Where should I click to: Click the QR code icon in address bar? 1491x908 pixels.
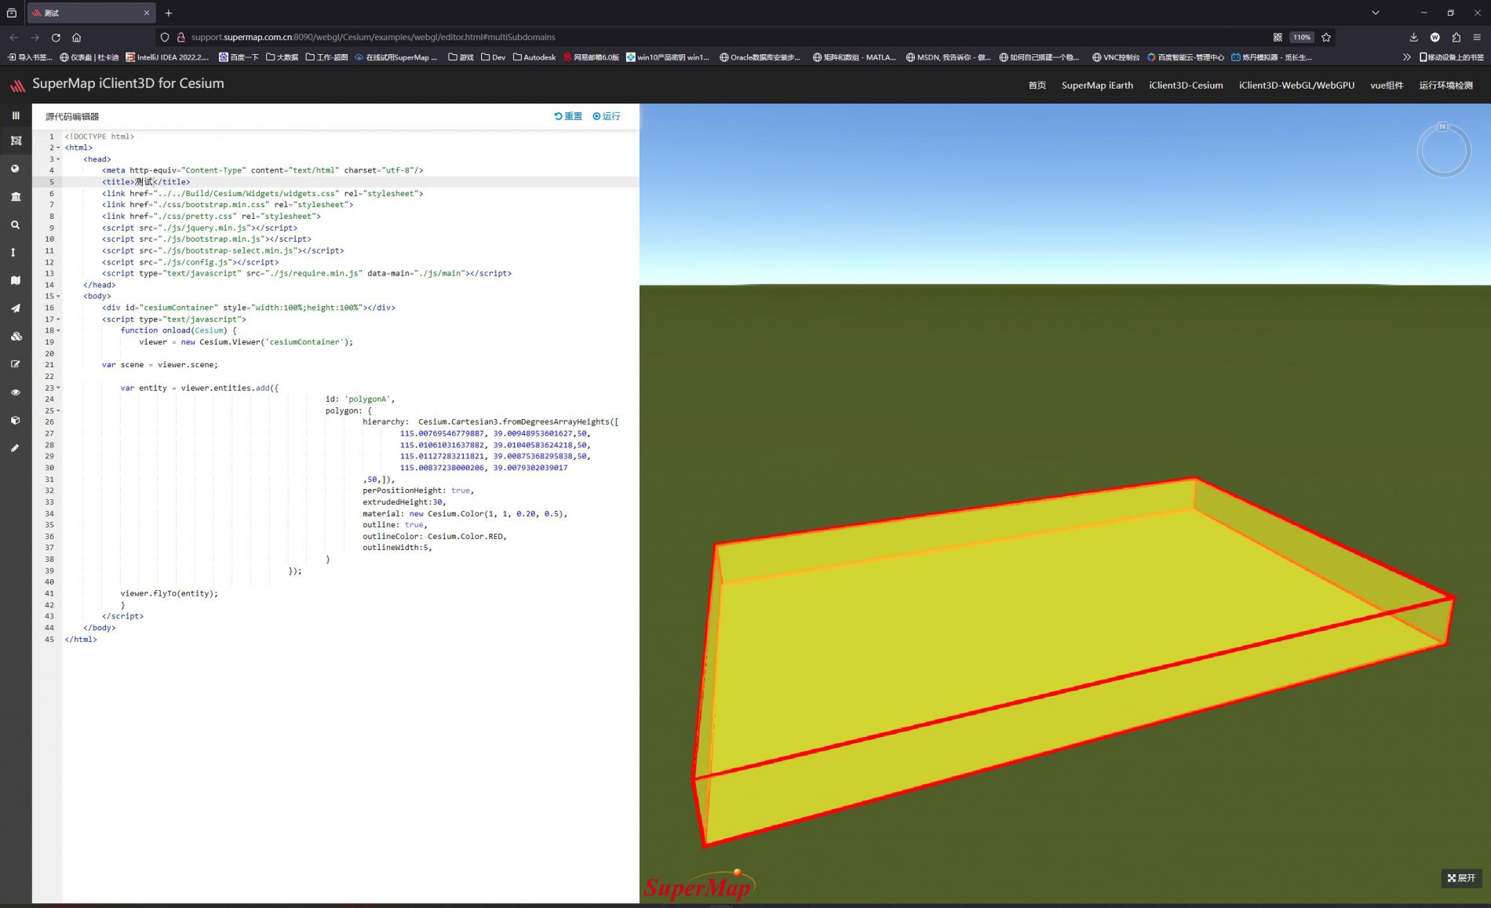pyautogui.click(x=1278, y=37)
